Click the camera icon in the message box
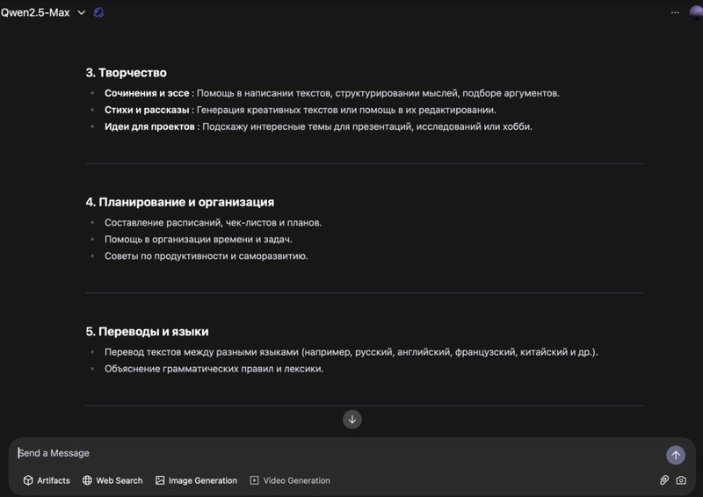Screen dimensions: 703x497 pyautogui.click(x=681, y=480)
